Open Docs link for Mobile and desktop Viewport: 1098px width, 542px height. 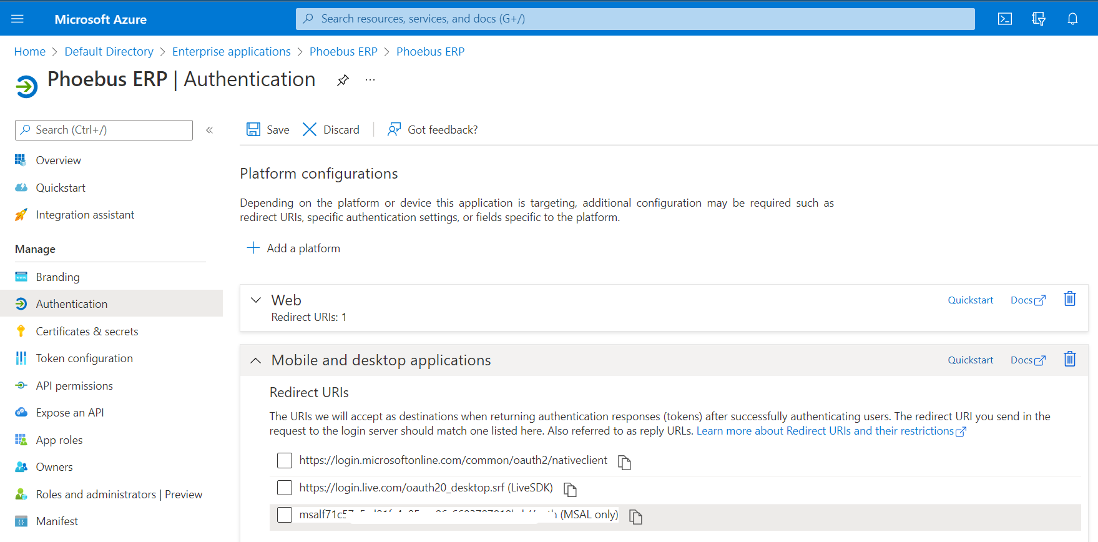pyautogui.click(x=1027, y=360)
